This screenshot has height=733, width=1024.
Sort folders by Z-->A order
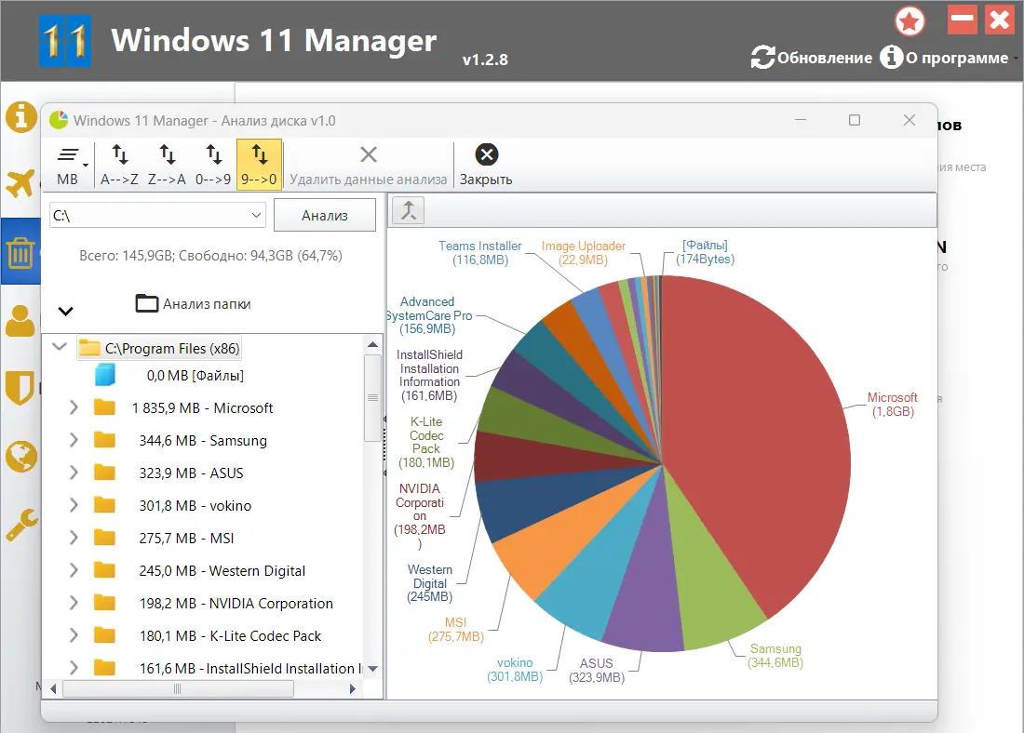(168, 165)
